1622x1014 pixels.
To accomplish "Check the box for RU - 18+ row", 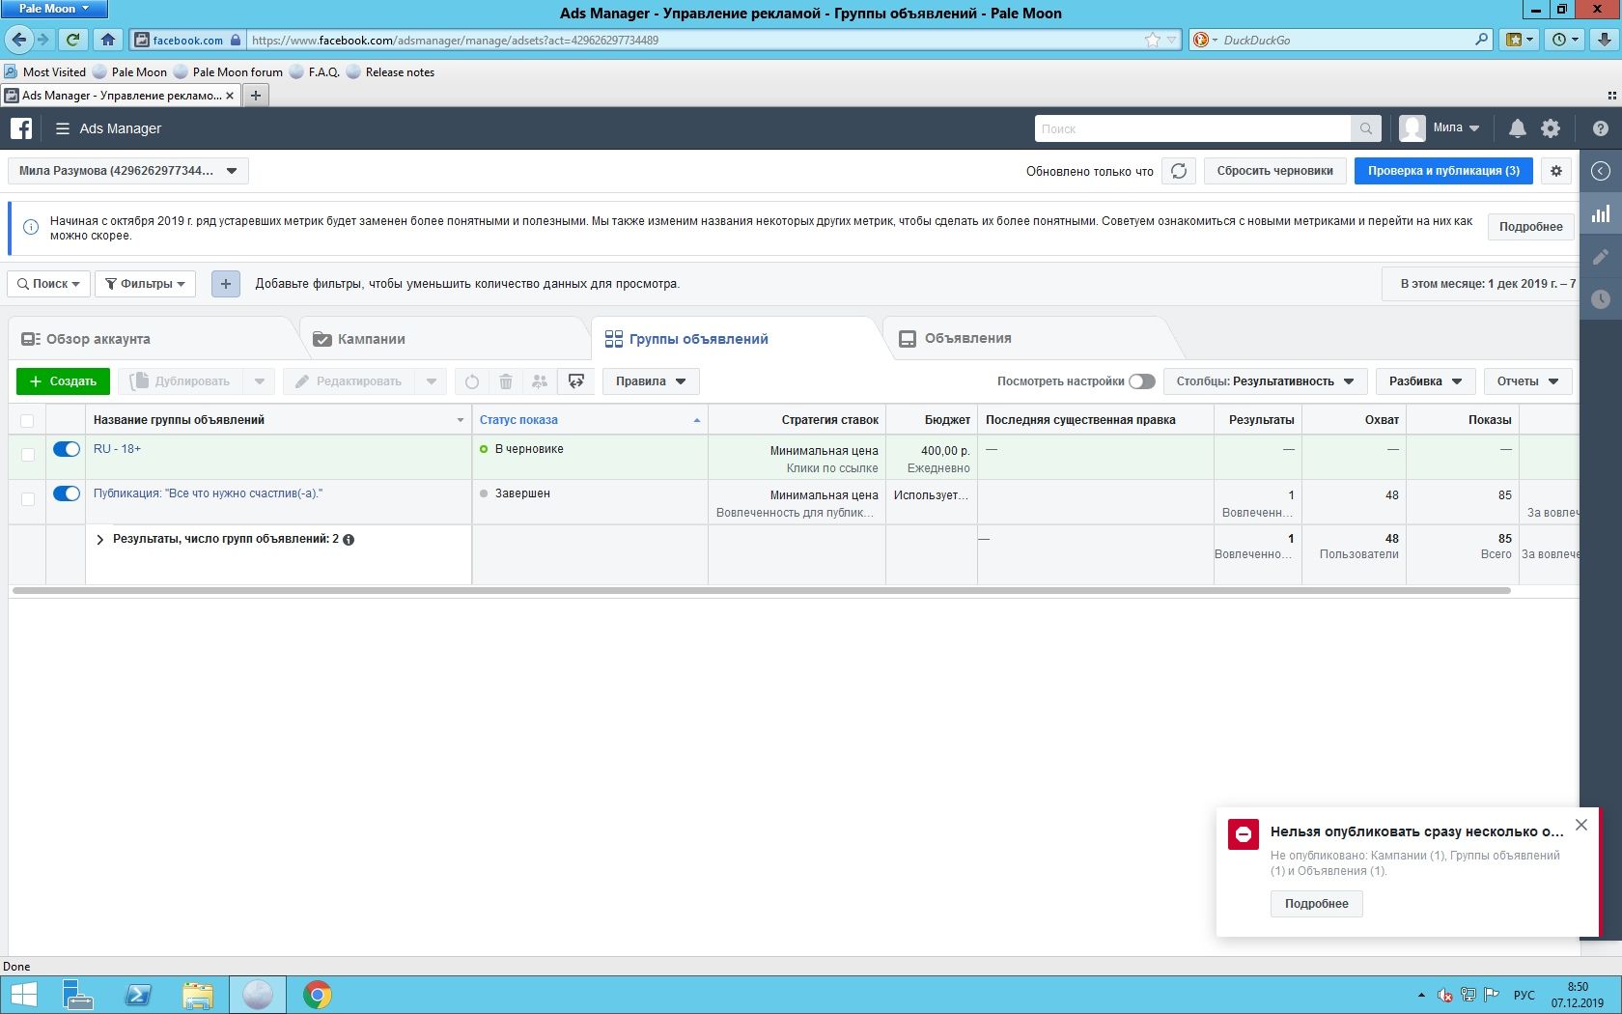I will click(x=27, y=455).
